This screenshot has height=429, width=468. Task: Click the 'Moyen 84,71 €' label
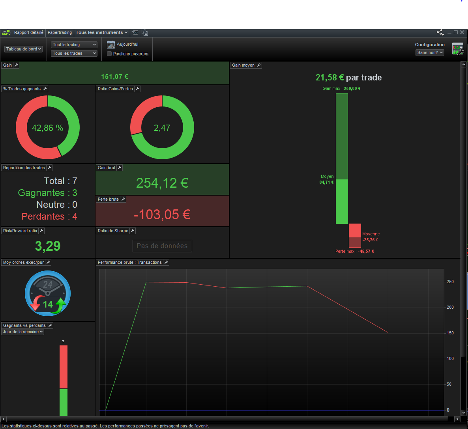[327, 179]
